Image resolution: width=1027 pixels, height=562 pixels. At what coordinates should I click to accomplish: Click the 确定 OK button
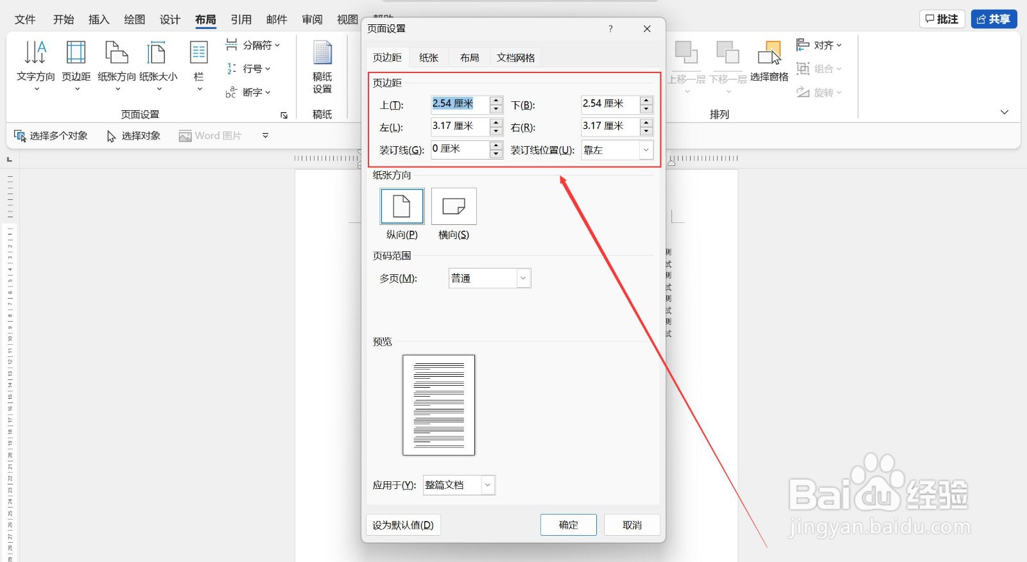point(569,525)
